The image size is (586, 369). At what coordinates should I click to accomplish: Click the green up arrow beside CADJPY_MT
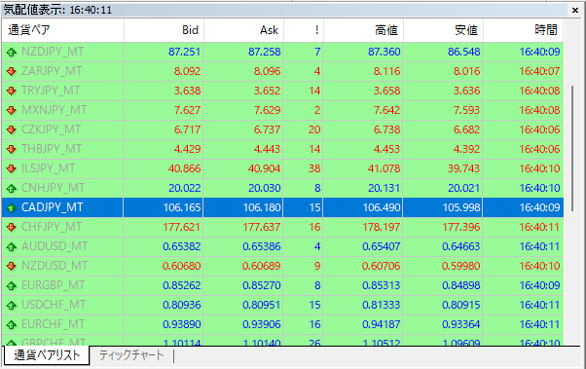[12, 207]
